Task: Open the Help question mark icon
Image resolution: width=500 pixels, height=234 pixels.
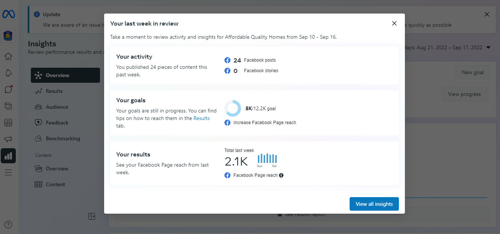Action: [x=8, y=225]
